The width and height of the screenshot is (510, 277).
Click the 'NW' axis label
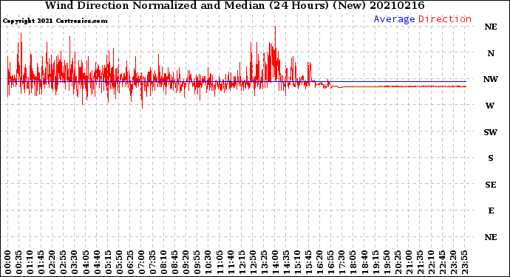pos(491,79)
